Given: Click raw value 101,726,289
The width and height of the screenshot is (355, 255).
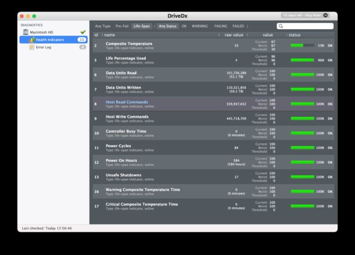Looking at the screenshot, I should tap(236, 73).
